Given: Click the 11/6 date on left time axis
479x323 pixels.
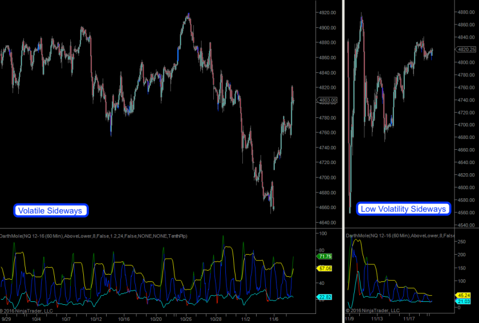Looking at the screenshot, I should tap(273, 319).
